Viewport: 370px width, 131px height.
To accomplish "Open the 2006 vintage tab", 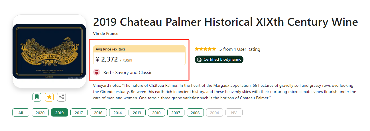I will coord(195,113).
